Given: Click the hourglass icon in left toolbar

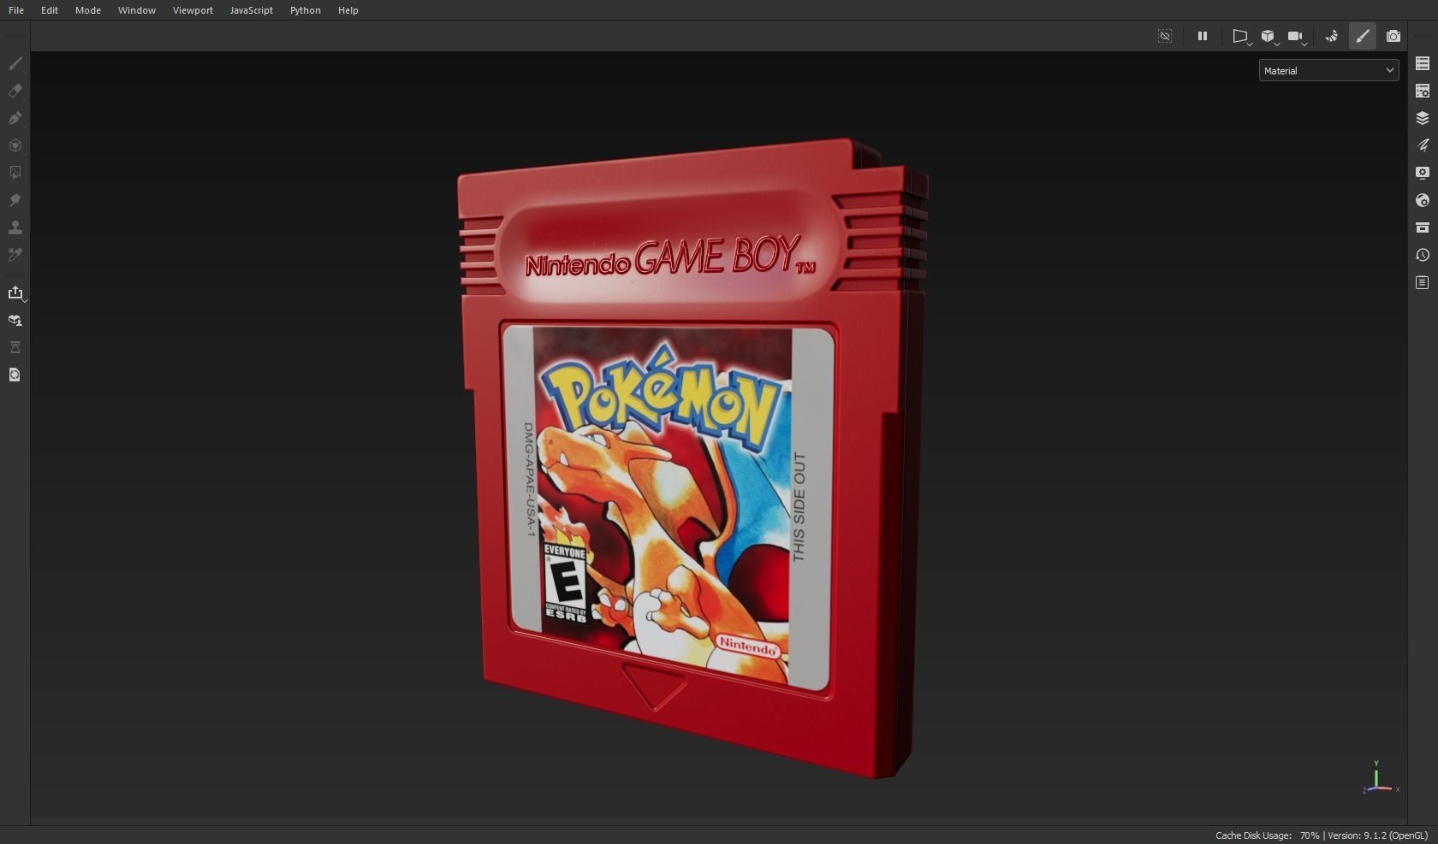Looking at the screenshot, I should [15, 347].
